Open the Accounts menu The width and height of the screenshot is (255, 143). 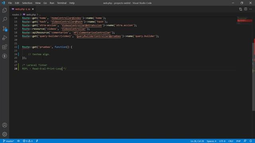pyautogui.click(x=4, y=125)
